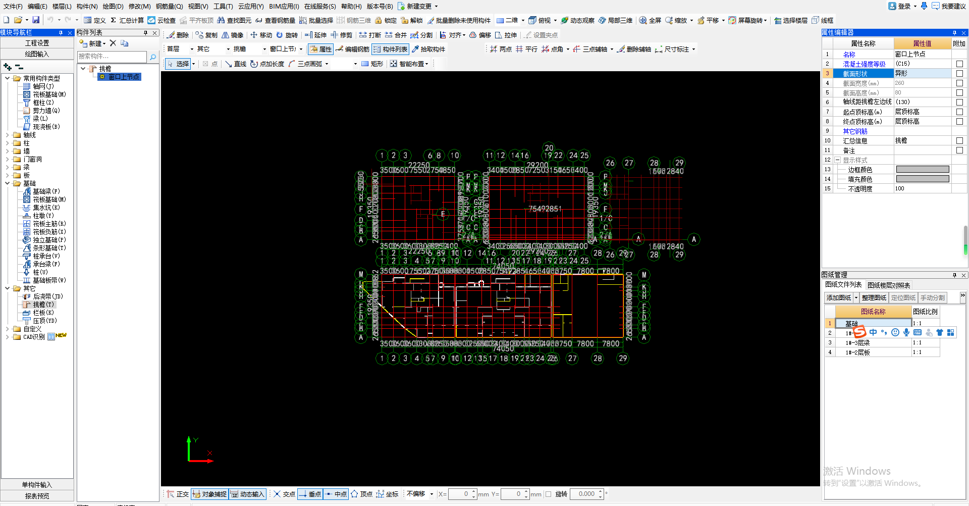Choose the 直线 line drawing tool
969x506 pixels.
point(236,64)
